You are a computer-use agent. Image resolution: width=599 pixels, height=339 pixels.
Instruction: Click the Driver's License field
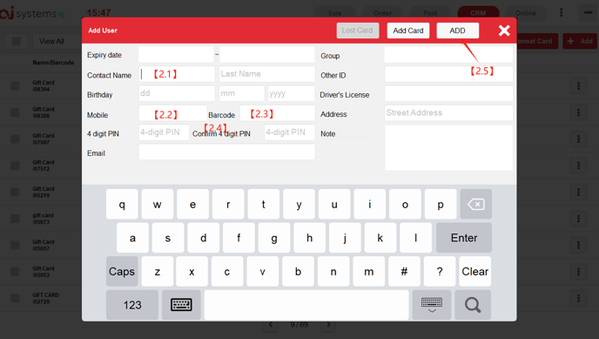[448, 93]
